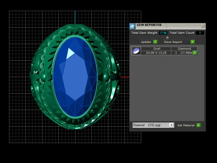The image size is (217, 163).
Task: Click the Total Gem Weight label
Action: 144,33
